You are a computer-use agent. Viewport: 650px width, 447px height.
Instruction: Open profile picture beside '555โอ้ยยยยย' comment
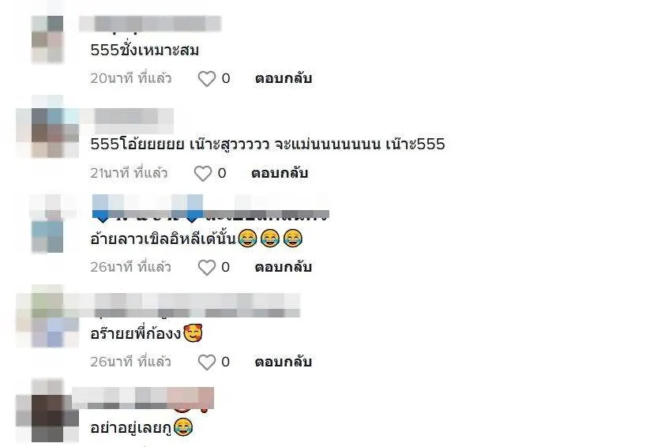click(47, 133)
